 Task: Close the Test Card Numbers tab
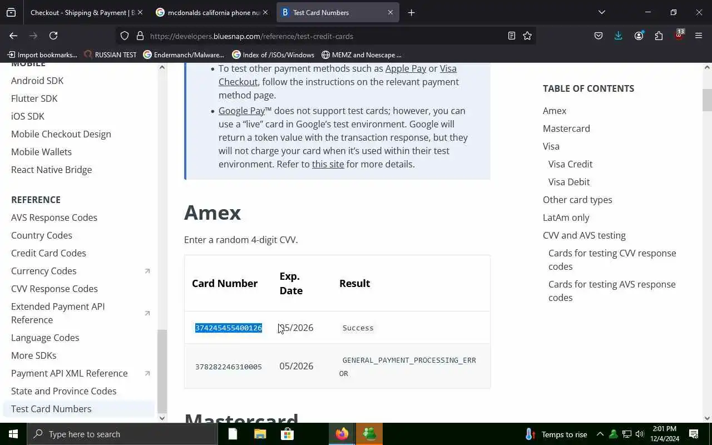coord(390,12)
